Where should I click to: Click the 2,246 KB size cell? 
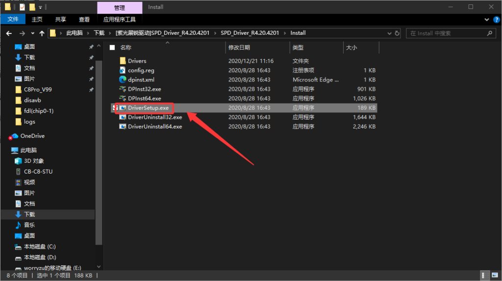point(364,127)
